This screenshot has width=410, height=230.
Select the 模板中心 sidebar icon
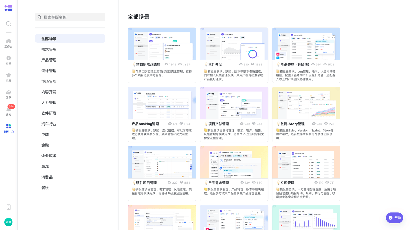coord(9,128)
